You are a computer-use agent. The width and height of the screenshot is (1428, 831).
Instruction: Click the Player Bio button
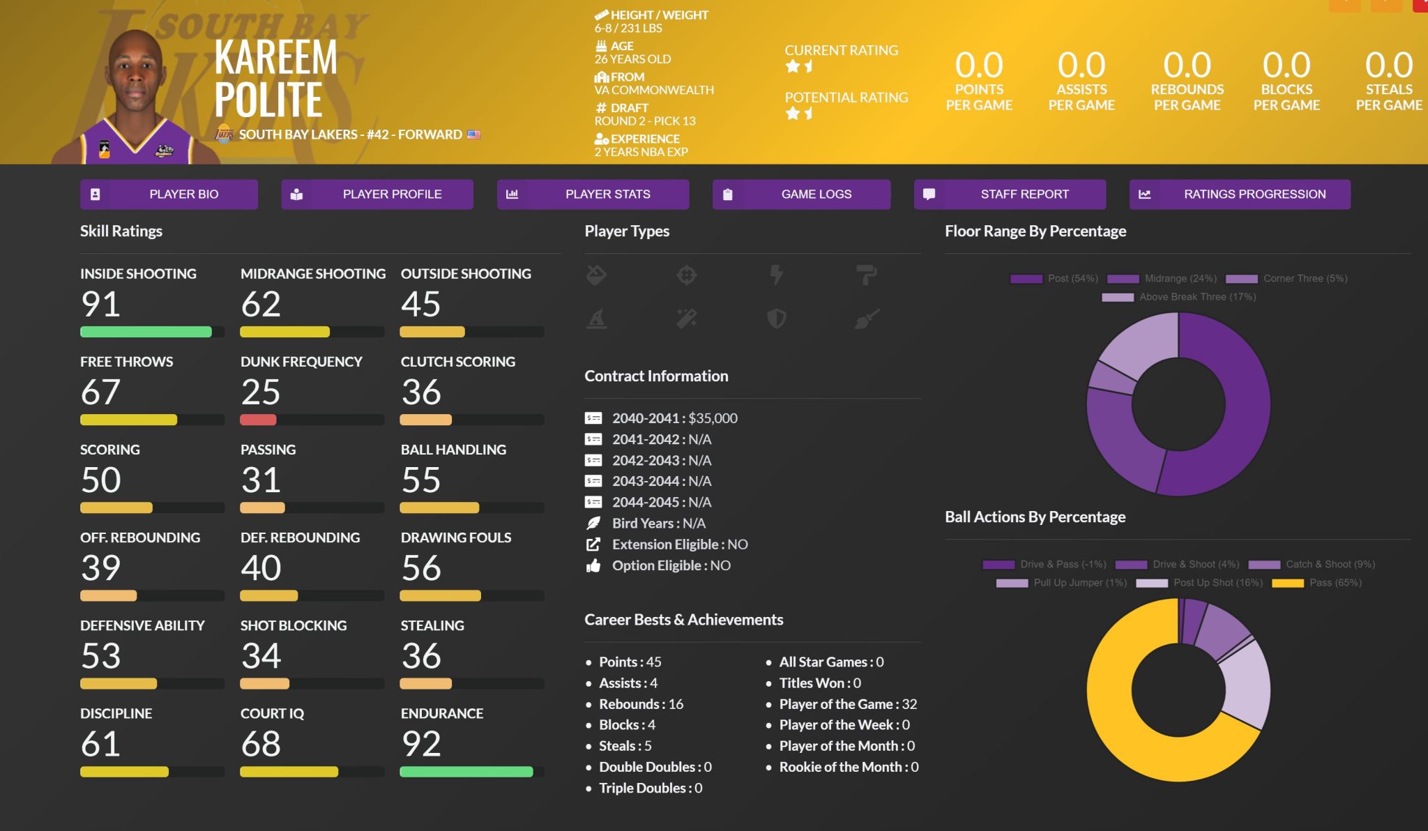coord(169,195)
